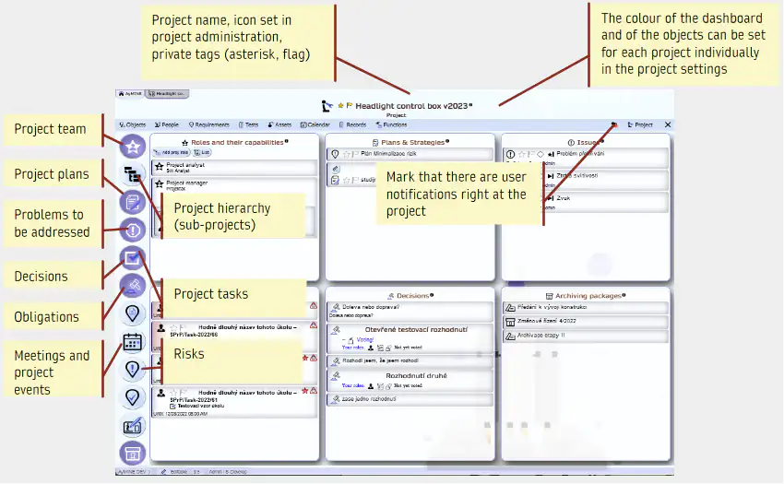This screenshot has height=484, width=784.
Task: Switch to the Headlight co... tab
Action: pos(167,93)
